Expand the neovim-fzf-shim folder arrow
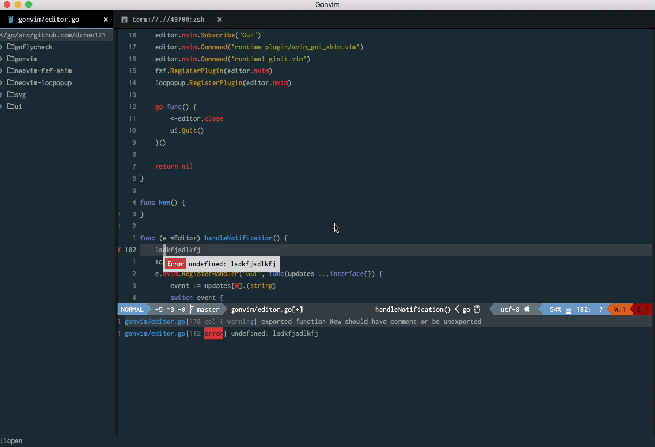655x447 pixels. pyautogui.click(x=2, y=71)
